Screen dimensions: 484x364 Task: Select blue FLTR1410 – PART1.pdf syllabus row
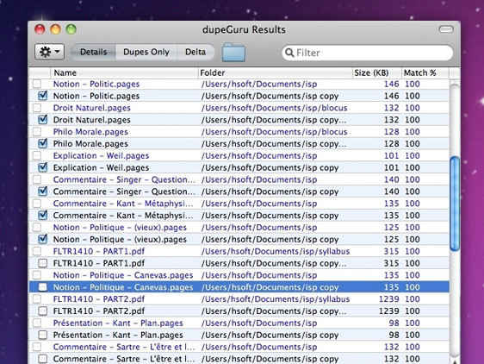[239, 251]
